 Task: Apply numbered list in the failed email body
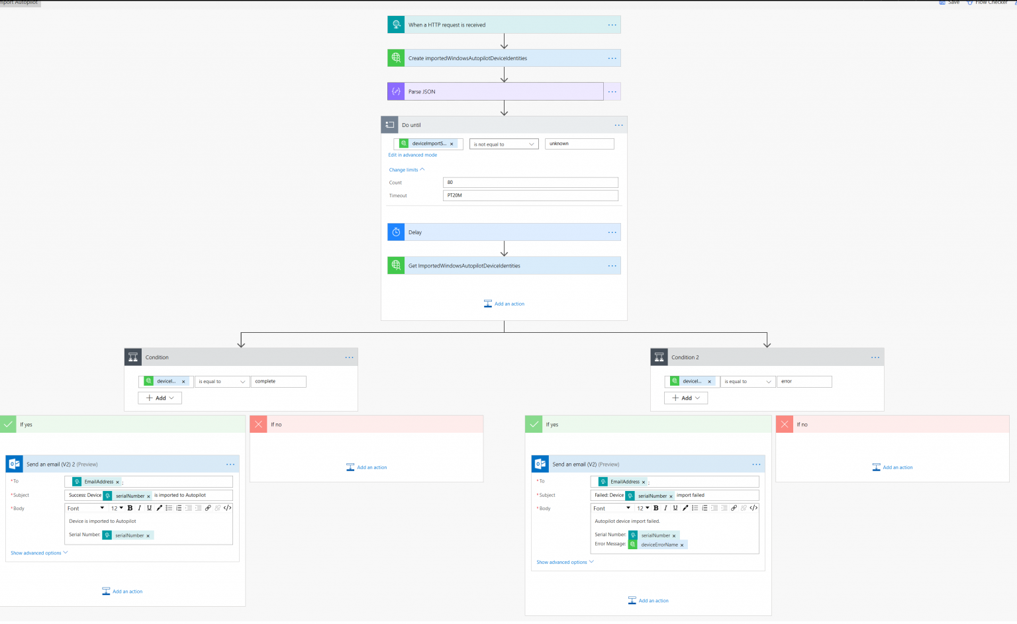pos(695,508)
